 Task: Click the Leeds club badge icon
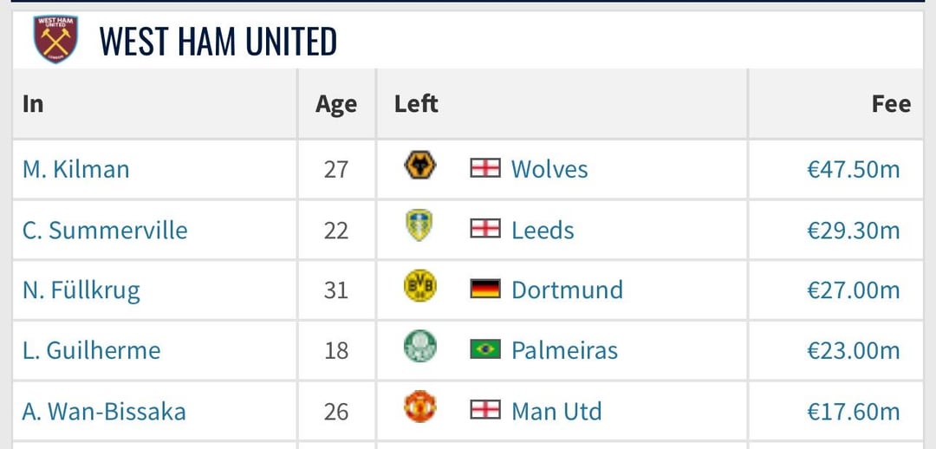(419, 227)
